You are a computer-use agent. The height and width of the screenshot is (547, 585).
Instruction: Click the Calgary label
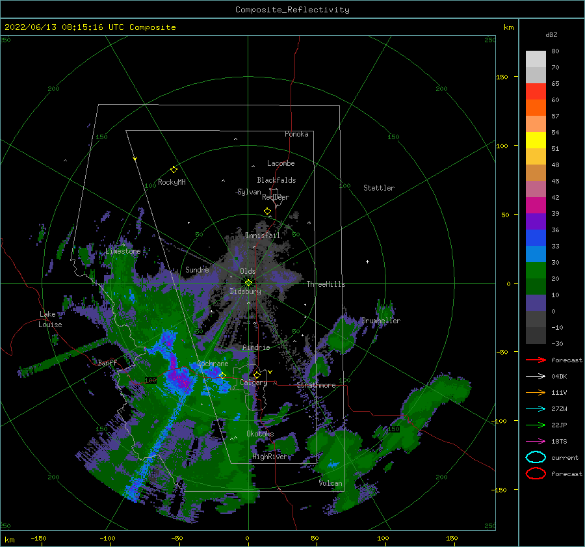253,382
